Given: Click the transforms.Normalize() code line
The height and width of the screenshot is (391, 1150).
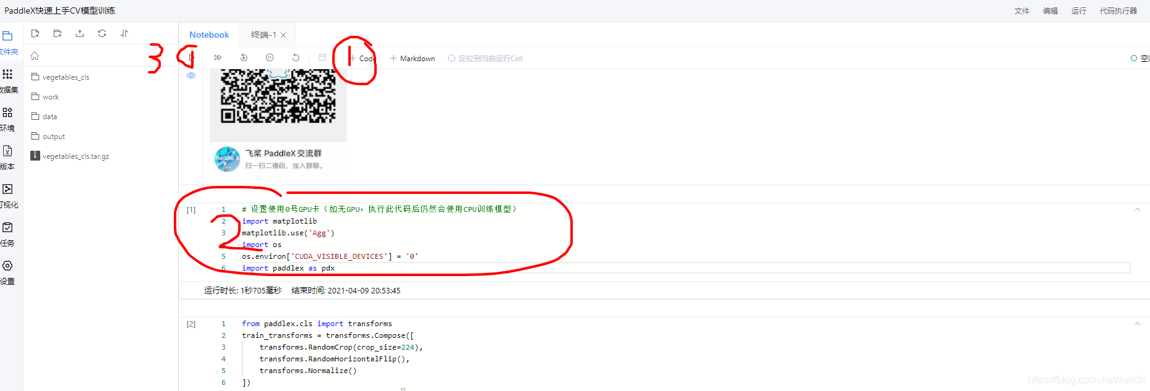Looking at the screenshot, I should pos(308,371).
